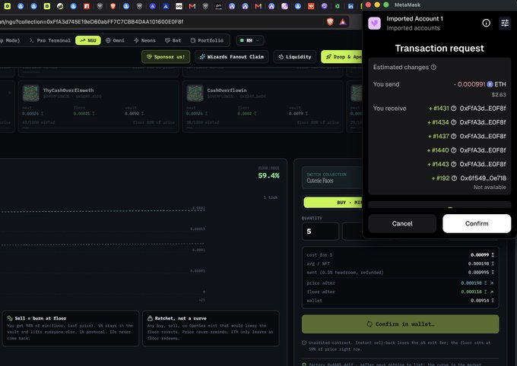Click the Brave Rewards triangle icon
The image size is (517, 366).
343,22
